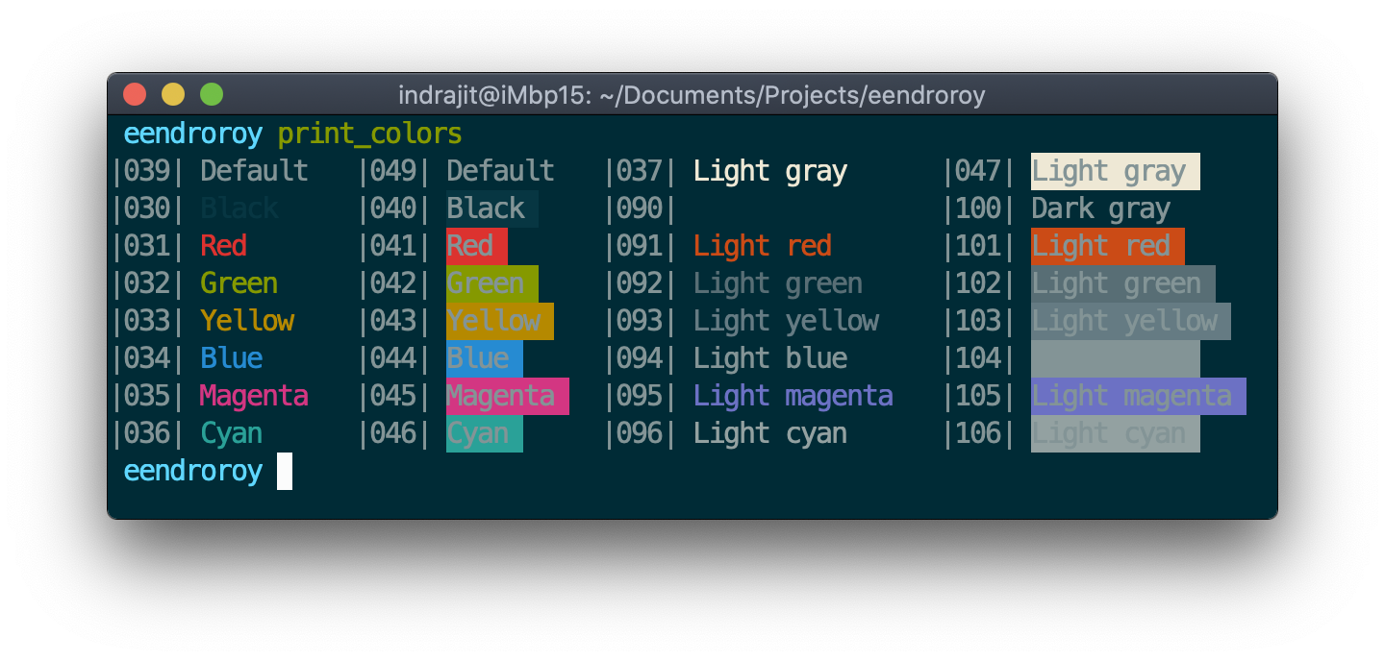Image resolution: width=1385 pixels, height=661 pixels.
Task: Click the Blue background swatch for 044
Action: (485, 358)
